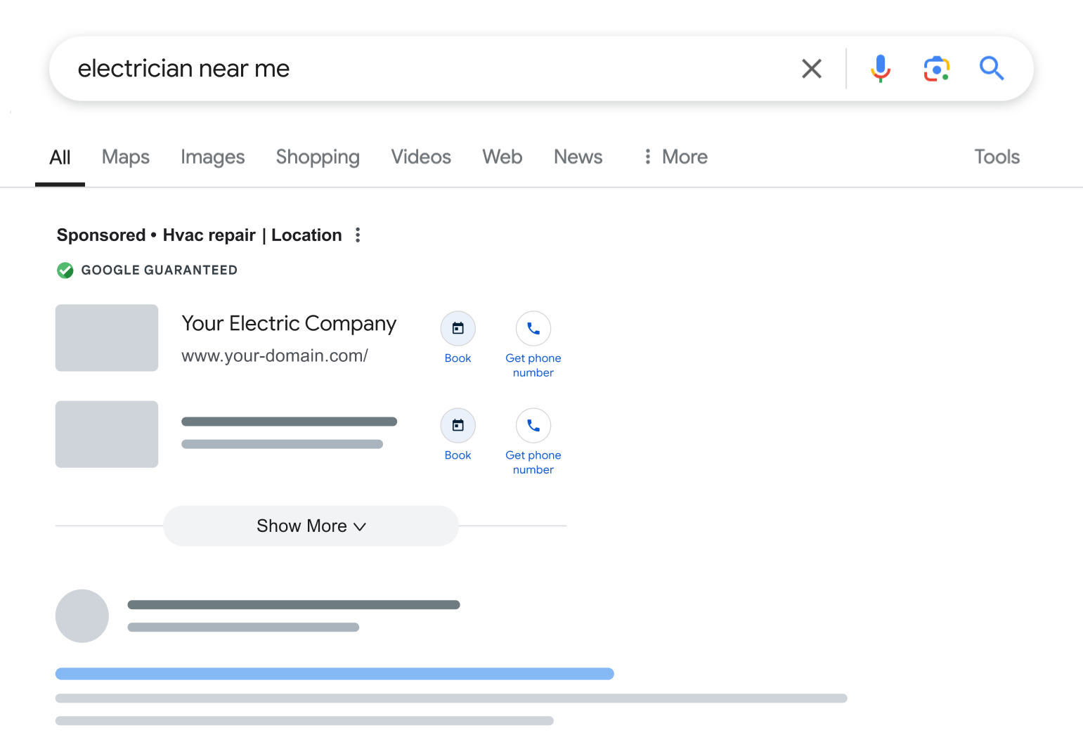Select the All tab
Viewport: 1083px width, 756px height.
click(x=60, y=157)
